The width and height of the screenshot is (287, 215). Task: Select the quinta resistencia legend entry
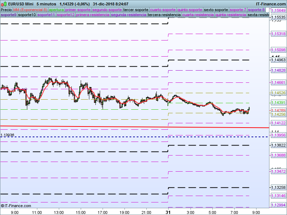pos(231,15)
